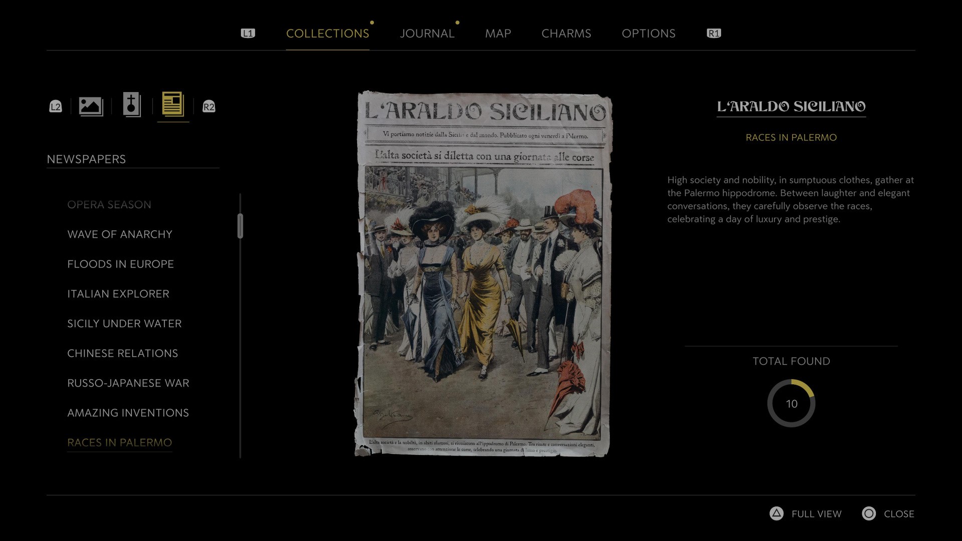Switch to the Journal tab
This screenshot has width=962, height=541.
427,34
